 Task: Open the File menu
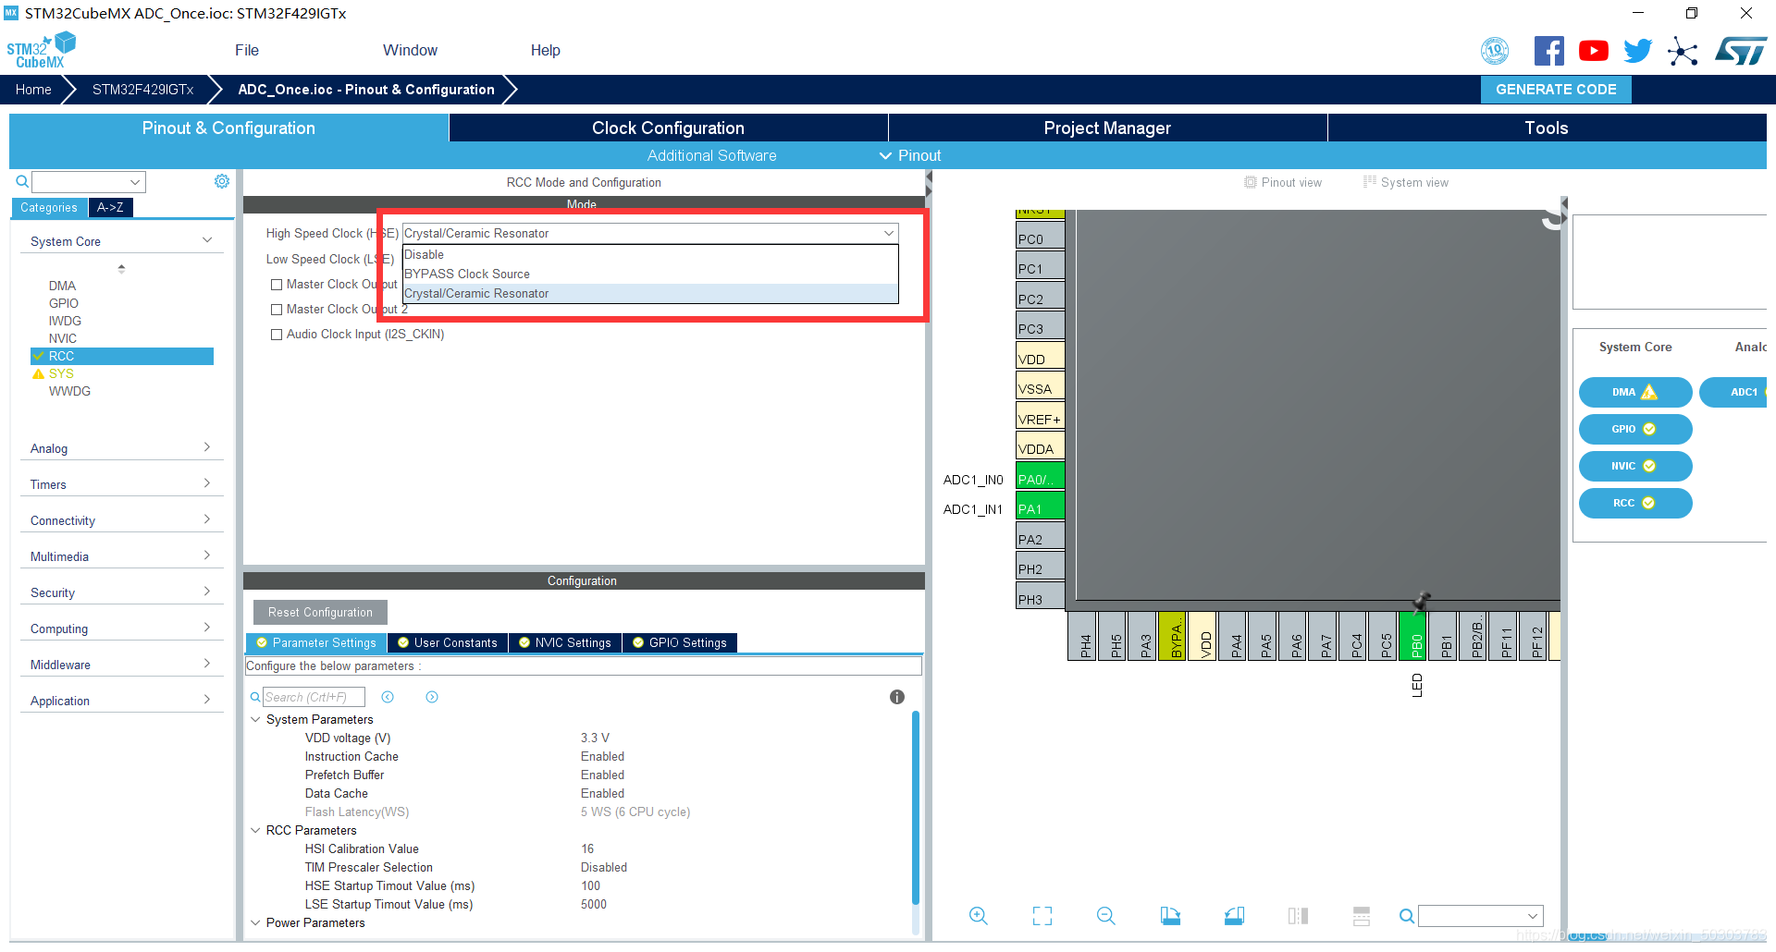pyautogui.click(x=247, y=50)
